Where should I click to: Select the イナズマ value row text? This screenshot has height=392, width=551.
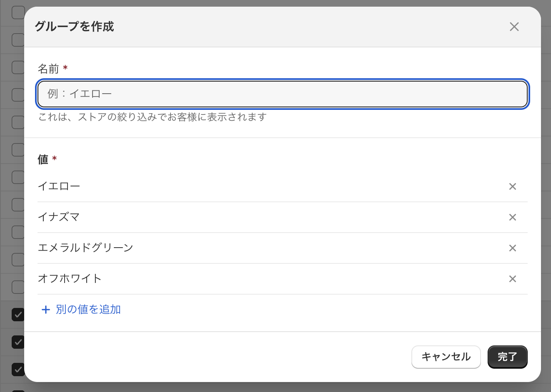click(x=59, y=217)
